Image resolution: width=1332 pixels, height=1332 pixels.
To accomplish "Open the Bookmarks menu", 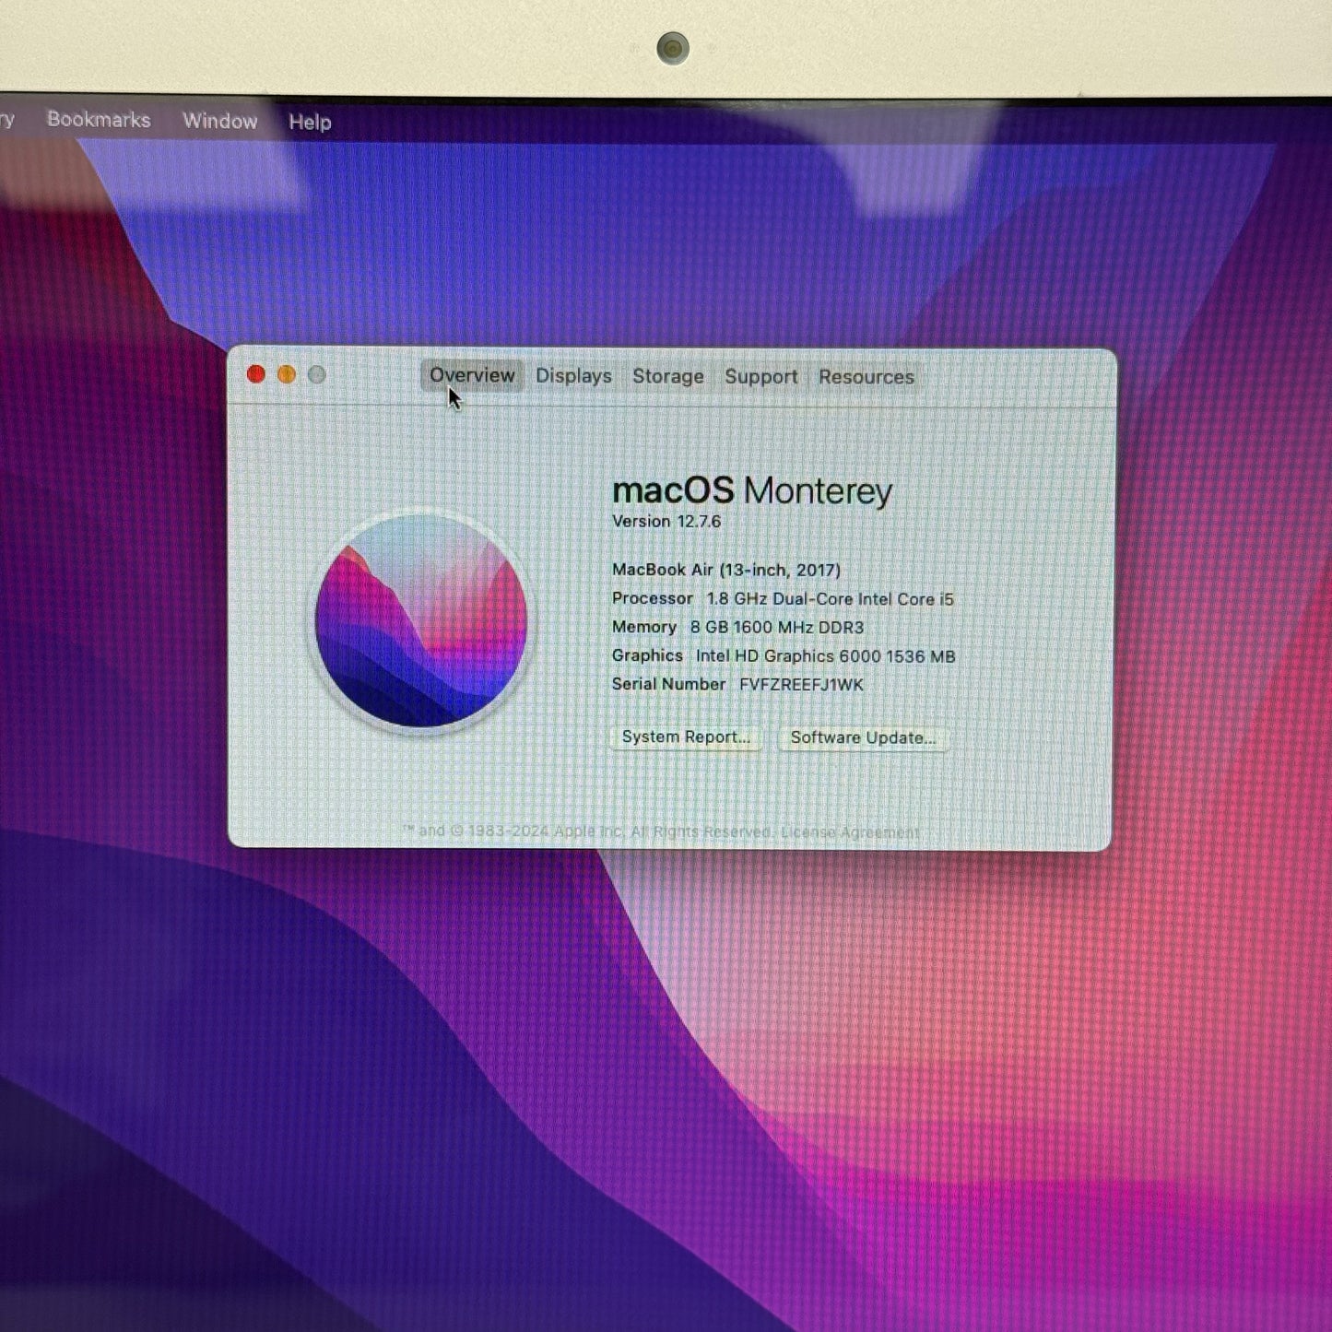I will tap(99, 120).
